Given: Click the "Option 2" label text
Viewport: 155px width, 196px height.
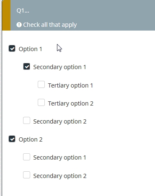Looking at the screenshot, I should pyautogui.click(x=31, y=139).
